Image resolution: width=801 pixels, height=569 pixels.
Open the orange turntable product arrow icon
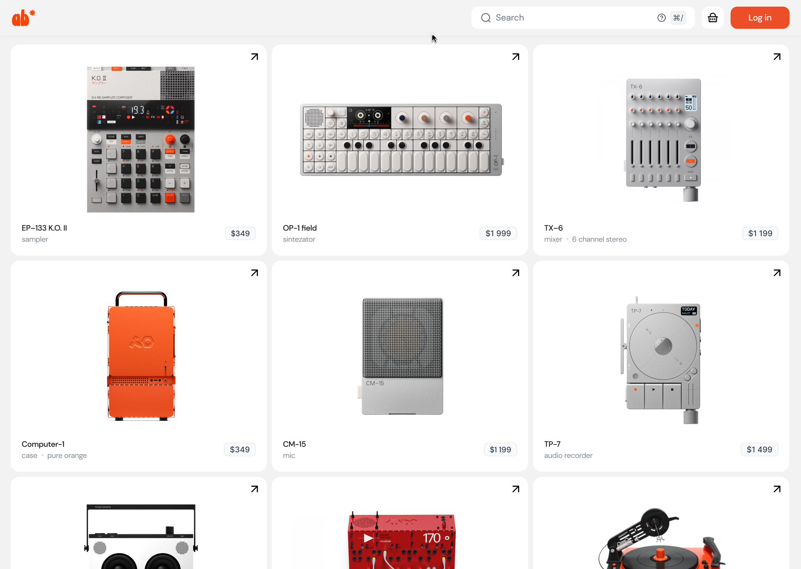tap(777, 489)
